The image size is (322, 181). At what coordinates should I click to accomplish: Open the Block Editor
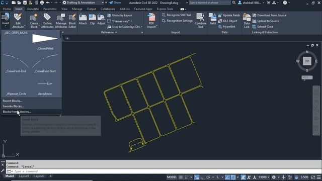(x=72, y=21)
